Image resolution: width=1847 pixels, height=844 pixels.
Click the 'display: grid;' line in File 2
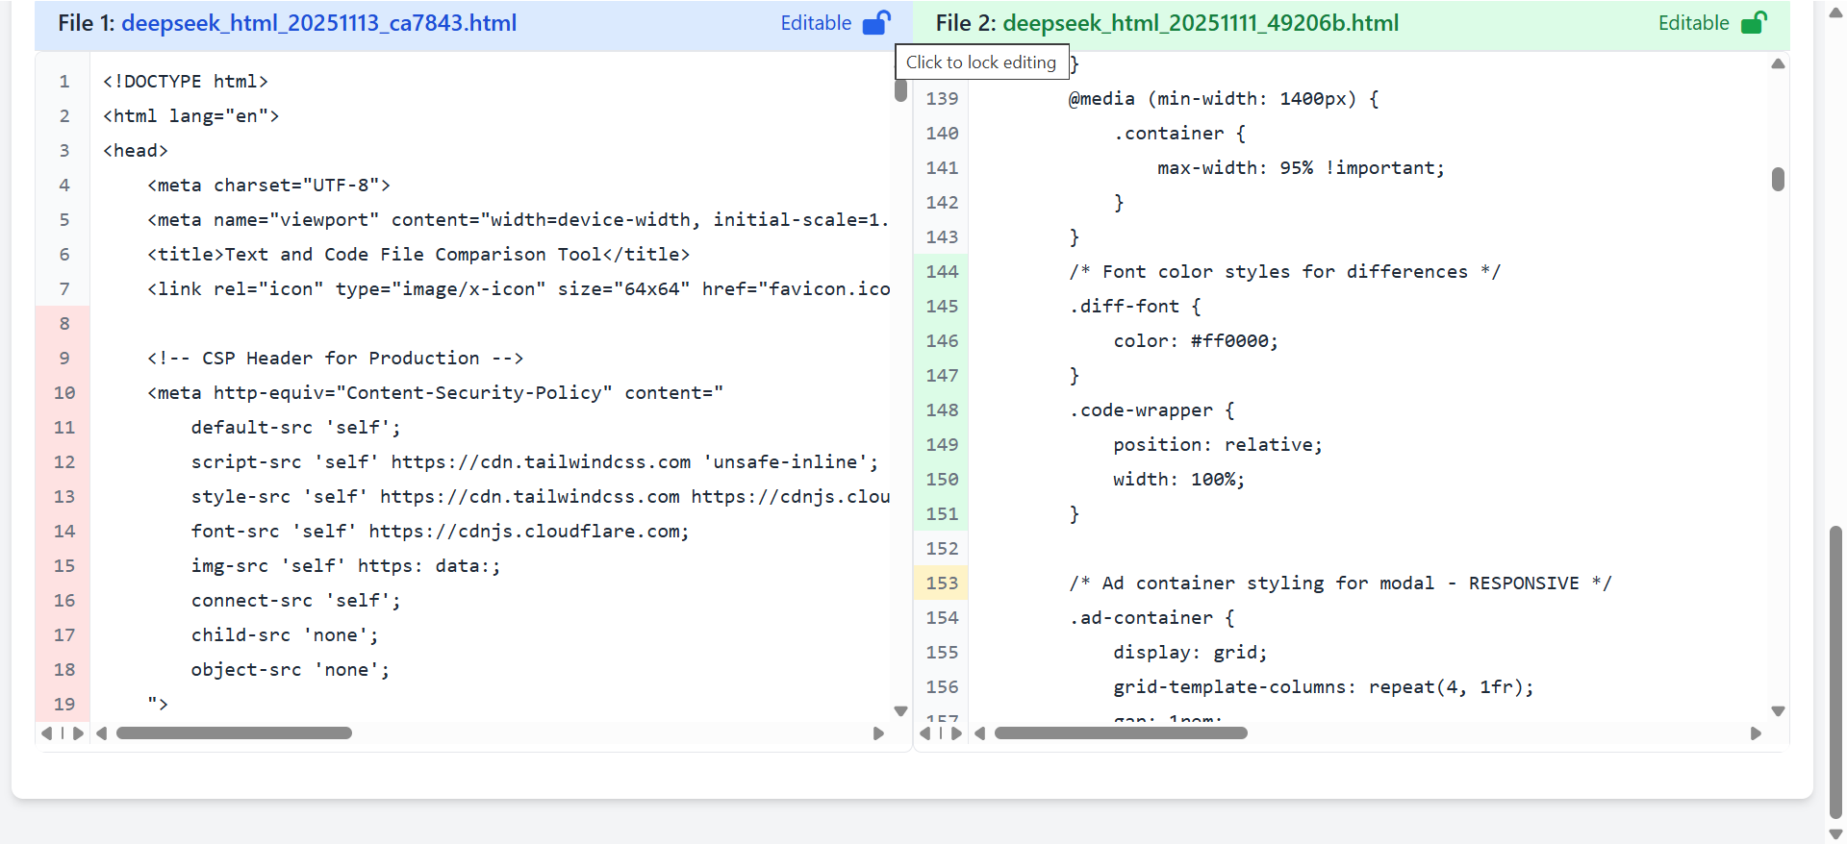point(1190,652)
